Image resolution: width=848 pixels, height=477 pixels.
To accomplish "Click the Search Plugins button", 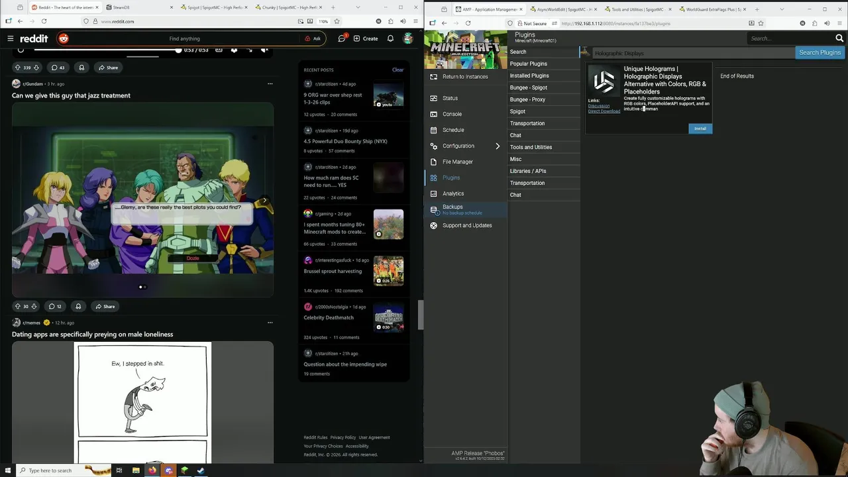I will pos(820,52).
